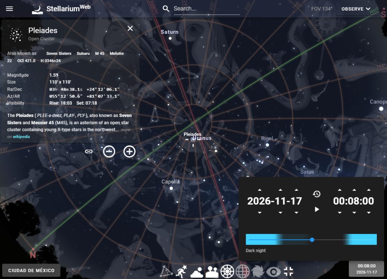This screenshot has width=387, height=279.
Task: Select the star Rigel
Action: point(267,145)
